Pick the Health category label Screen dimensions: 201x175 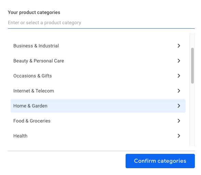pyautogui.click(x=20, y=136)
